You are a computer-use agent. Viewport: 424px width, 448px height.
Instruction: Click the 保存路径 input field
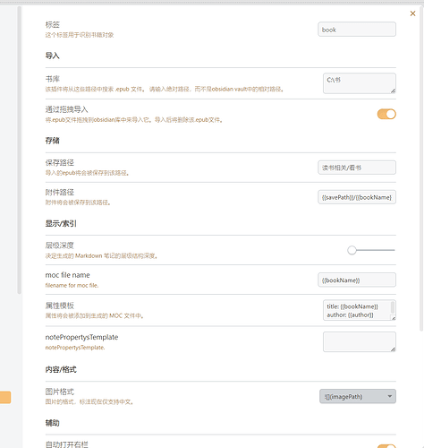(x=357, y=168)
